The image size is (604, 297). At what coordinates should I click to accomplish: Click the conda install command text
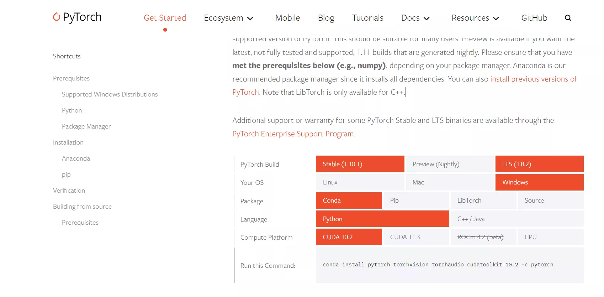[438, 265]
